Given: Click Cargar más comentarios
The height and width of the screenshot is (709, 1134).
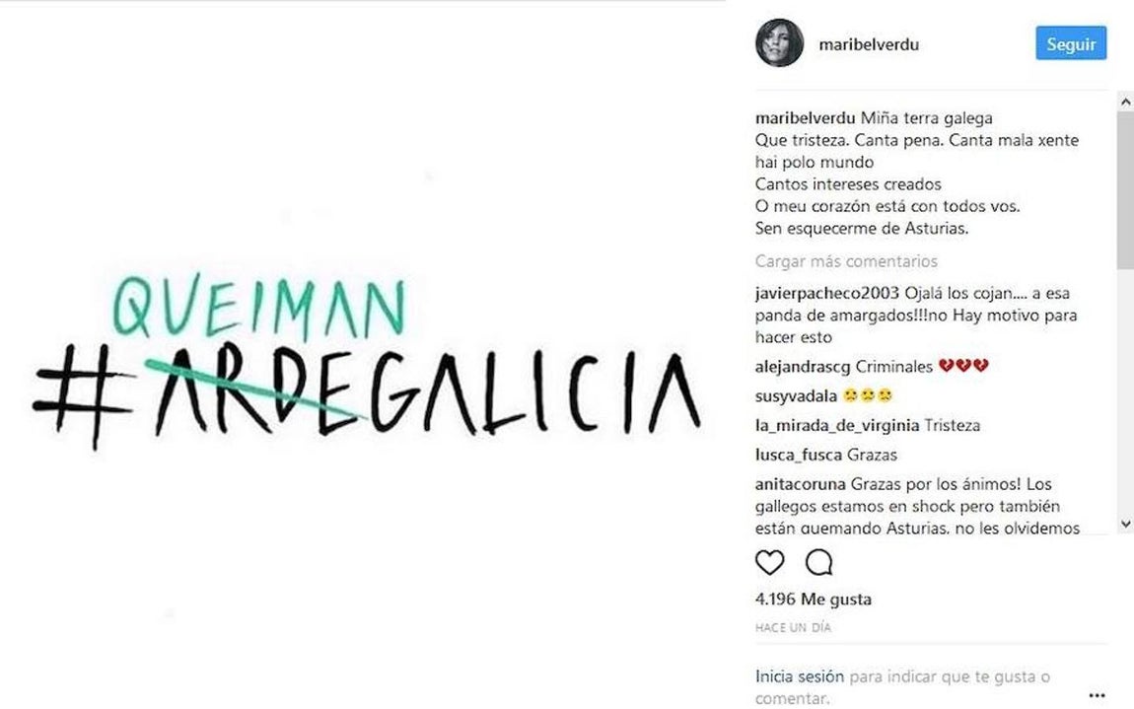Looking at the screenshot, I should pos(845,260).
